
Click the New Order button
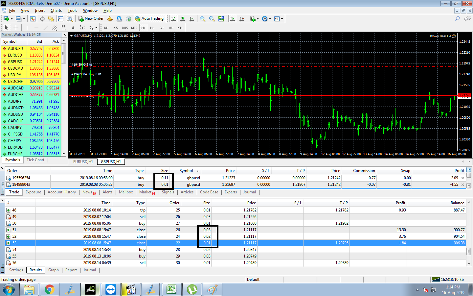[91, 19]
